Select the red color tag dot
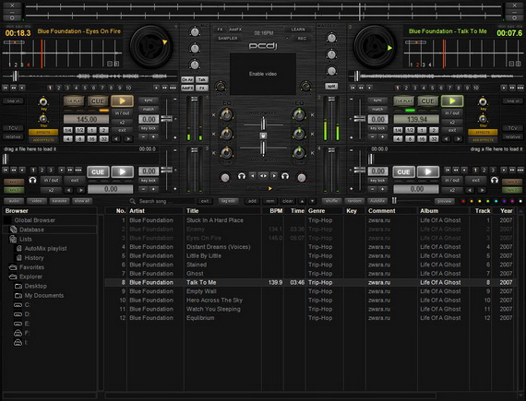This screenshot has height=401, width=526. 463,201
